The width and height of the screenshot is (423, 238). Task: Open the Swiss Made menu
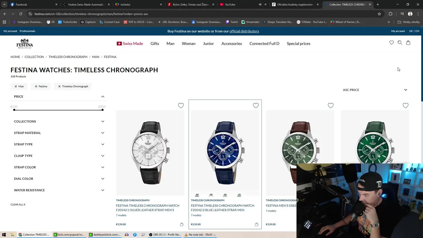[130, 44]
